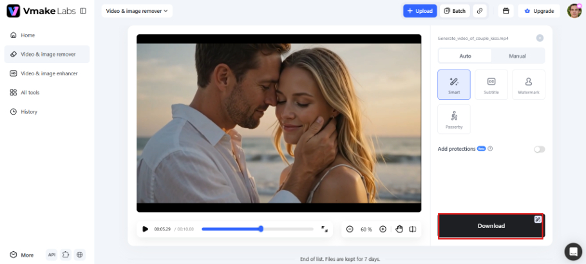Click the video progress slider
Image resolution: width=586 pixels, height=264 pixels.
[258, 229]
